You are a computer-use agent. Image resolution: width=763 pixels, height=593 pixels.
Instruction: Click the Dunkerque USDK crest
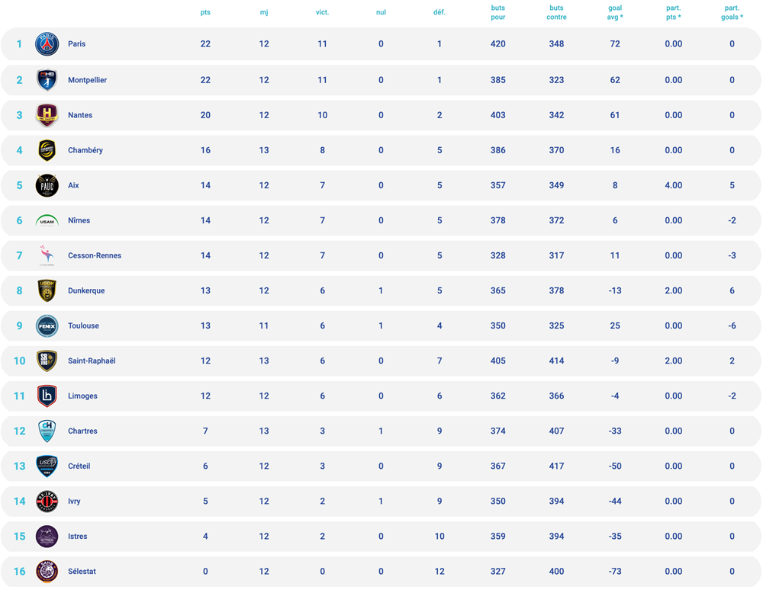click(47, 290)
